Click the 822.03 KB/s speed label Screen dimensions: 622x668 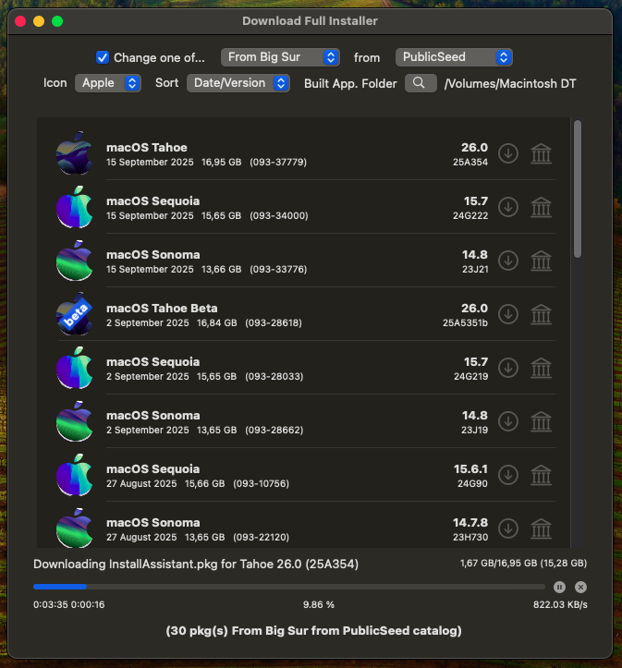tap(560, 604)
